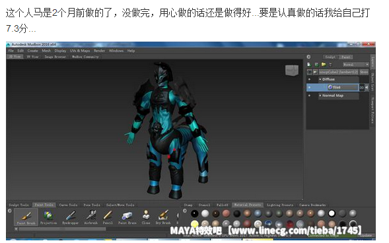Screen dimensions: 389x243
Task: Open the Lighting Presets tray tab
Action: click(x=280, y=205)
